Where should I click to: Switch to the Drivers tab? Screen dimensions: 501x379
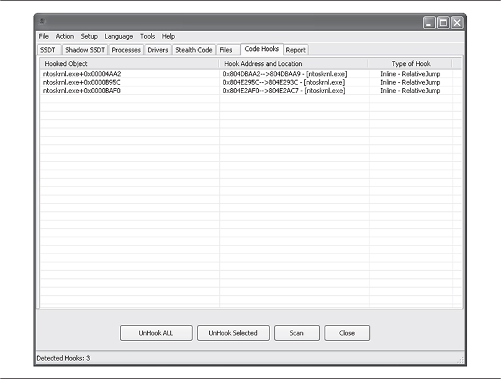click(x=158, y=50)
